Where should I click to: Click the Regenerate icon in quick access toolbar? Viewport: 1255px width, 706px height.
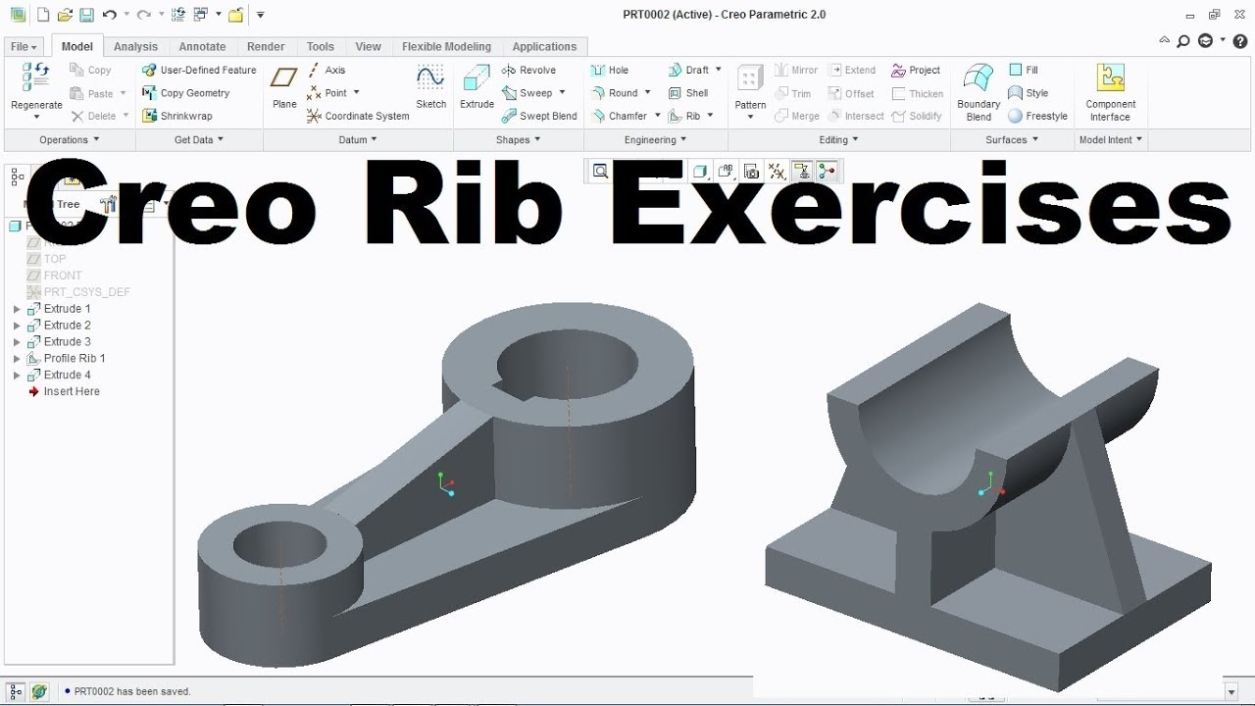coord(178,15)
